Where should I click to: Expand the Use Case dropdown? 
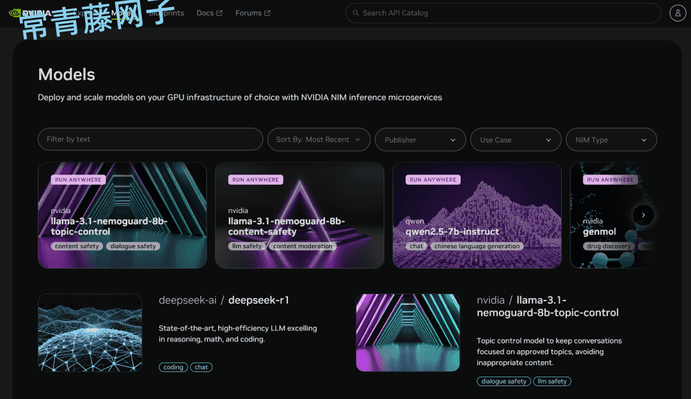[x=516, y=139]
